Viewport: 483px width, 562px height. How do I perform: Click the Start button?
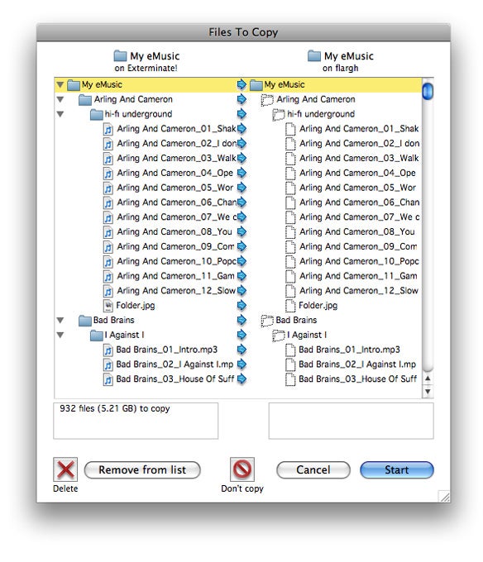(x=397, y=470)
